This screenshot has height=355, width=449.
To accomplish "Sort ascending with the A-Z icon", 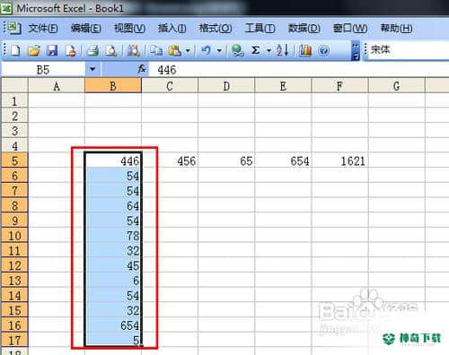I will (283, 50).
